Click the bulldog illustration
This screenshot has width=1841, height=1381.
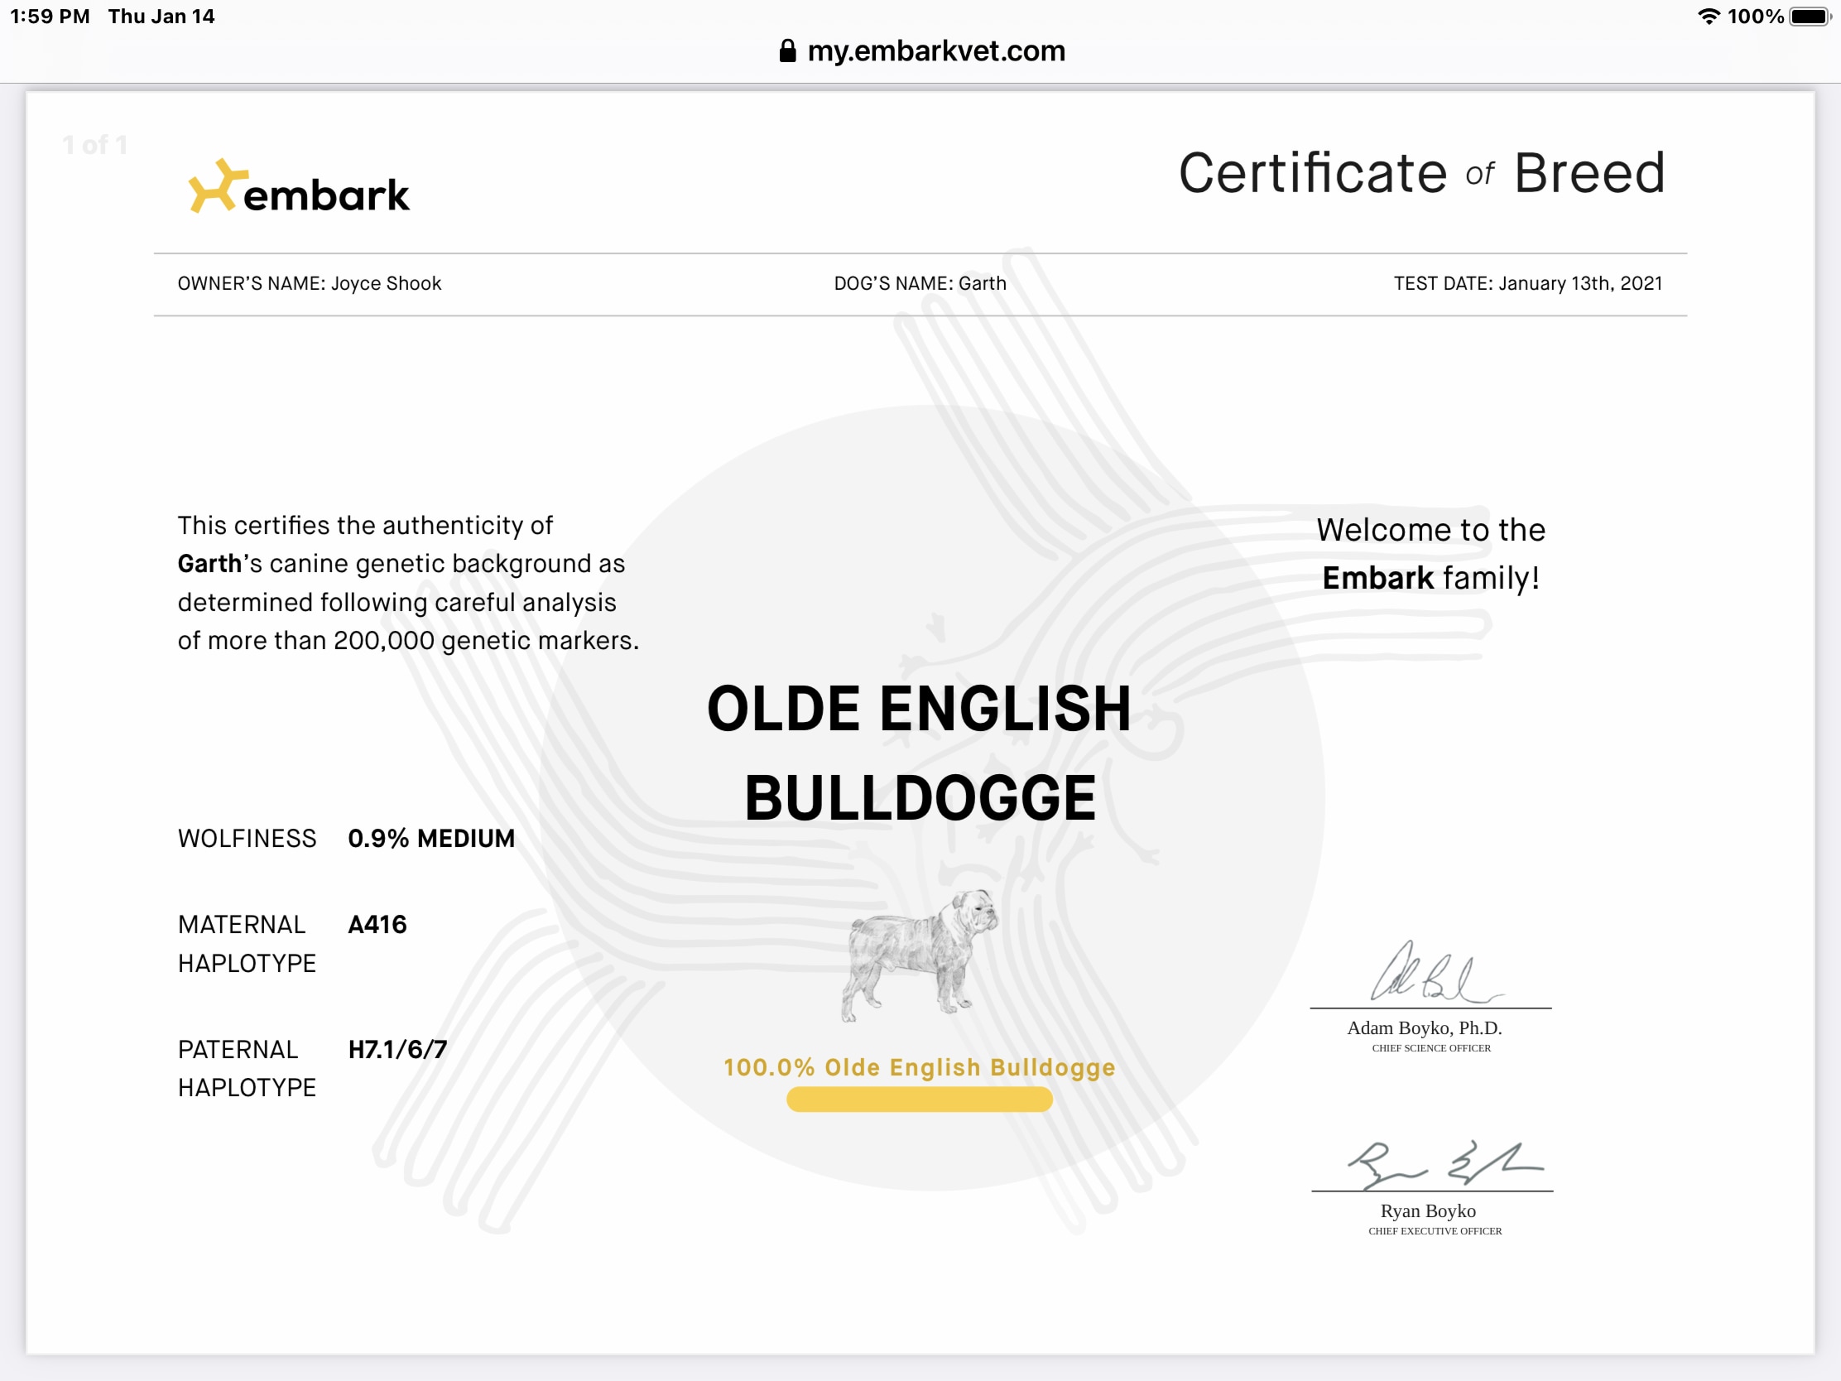pos(920,955)
